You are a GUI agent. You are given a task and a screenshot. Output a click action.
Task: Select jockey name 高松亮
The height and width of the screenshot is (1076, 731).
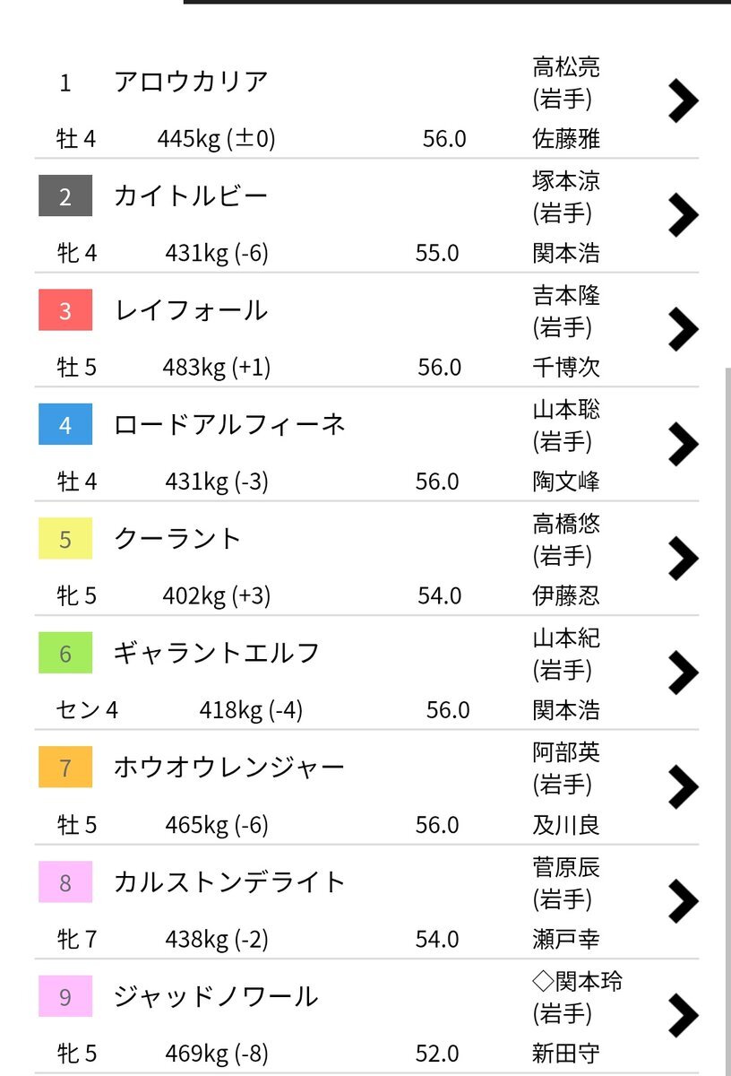(566, 66)
